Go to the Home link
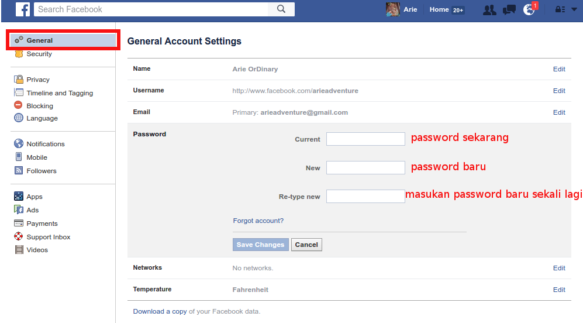Screen dimensions: 583x323 coord(439,9)
